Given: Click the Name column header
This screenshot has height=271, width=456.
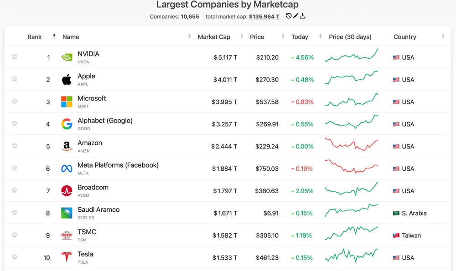Looking at the screenshot, I should pos(70,36).
